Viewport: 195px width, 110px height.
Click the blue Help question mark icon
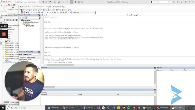(71, 13)
